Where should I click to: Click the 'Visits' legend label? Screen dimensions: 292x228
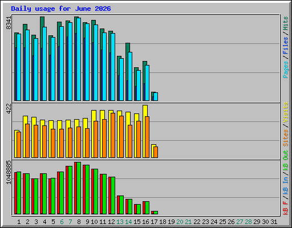(286, 112)
